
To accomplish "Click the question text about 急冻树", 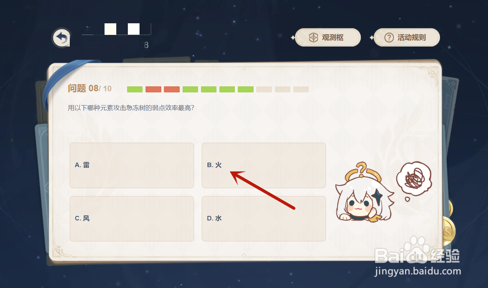I will [131, 108].
